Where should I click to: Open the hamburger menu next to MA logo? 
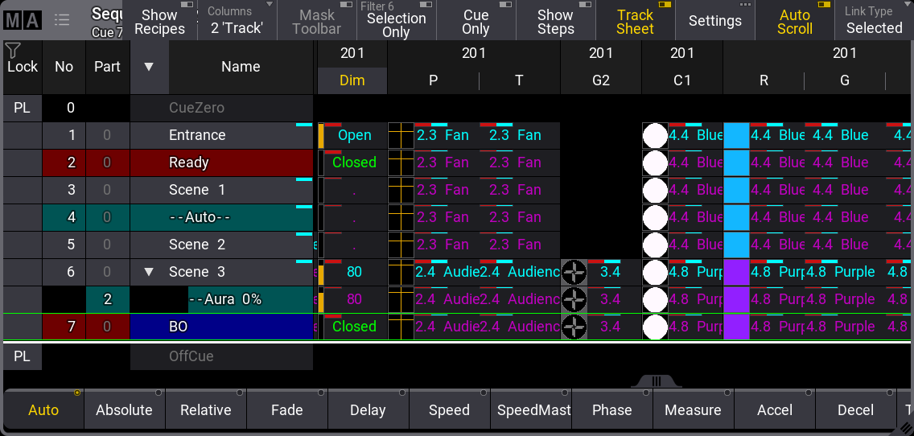click(x=61, y=20)
